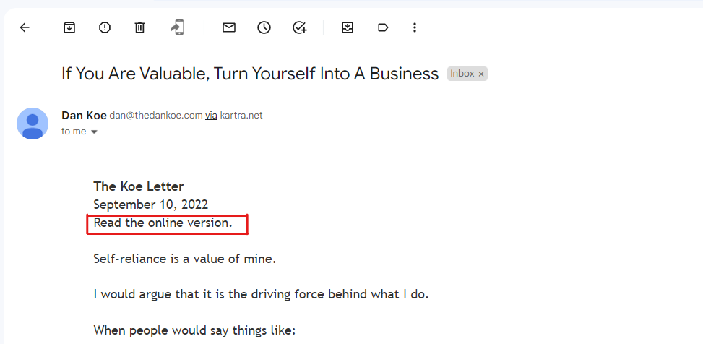This screenshot has width=703, height=344.
Task: Report this email as spam
Action: [105, 27]
